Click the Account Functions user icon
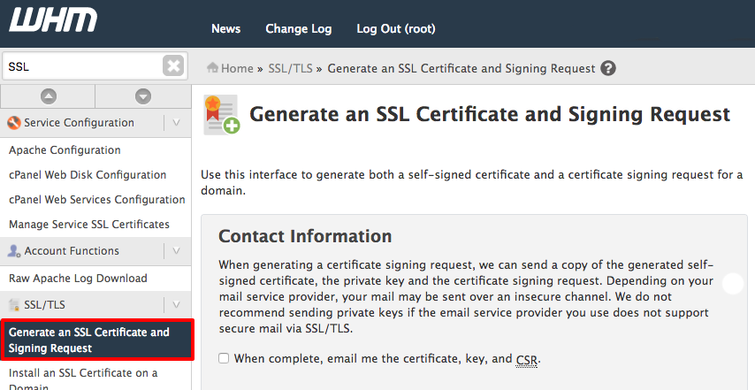Image resolution: width=755 pixels, height=390 pixels. click(x=14, y=251)
